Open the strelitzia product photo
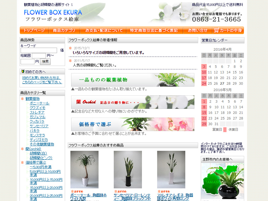 (171, 170)
